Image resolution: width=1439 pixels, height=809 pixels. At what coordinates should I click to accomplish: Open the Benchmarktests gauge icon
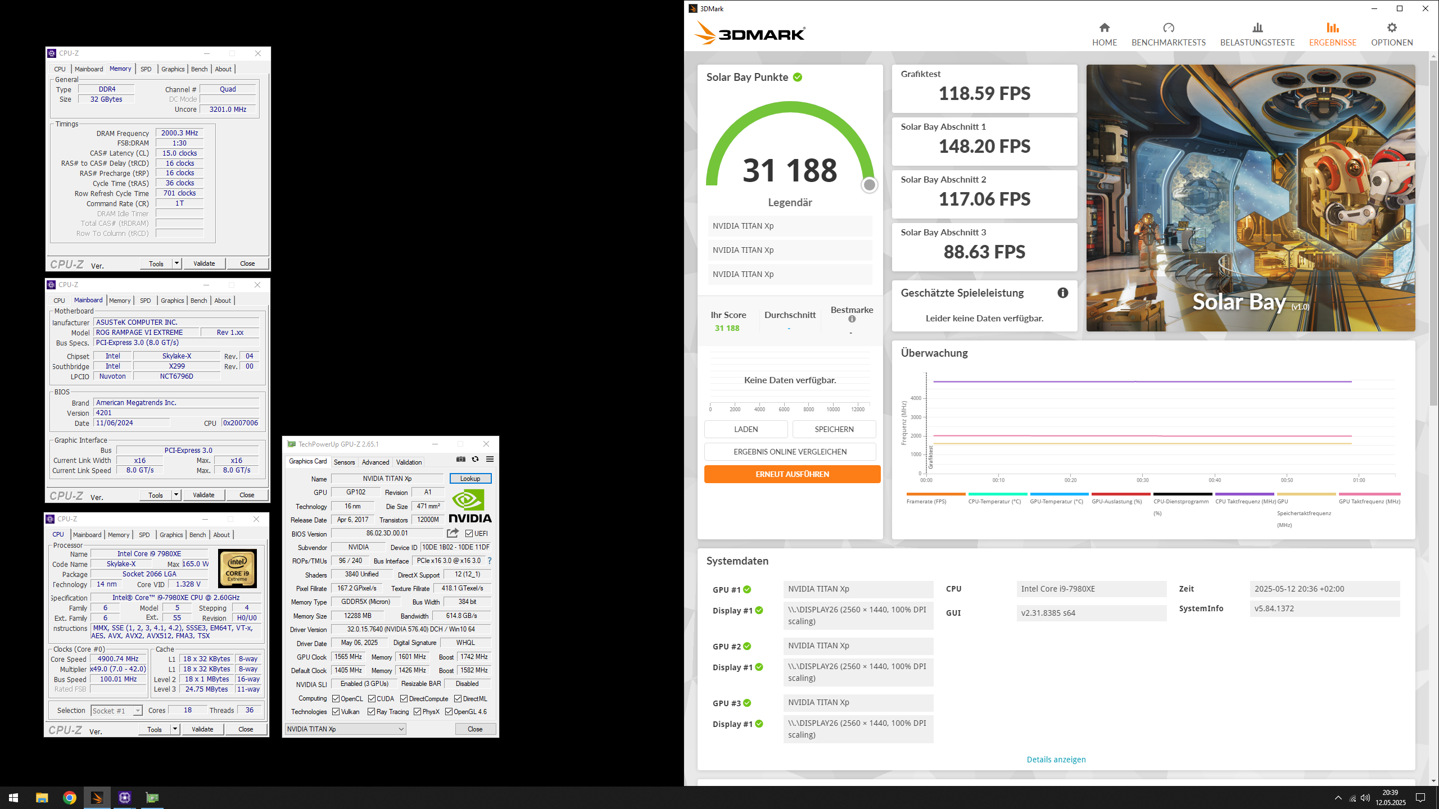pos(1168,28)
